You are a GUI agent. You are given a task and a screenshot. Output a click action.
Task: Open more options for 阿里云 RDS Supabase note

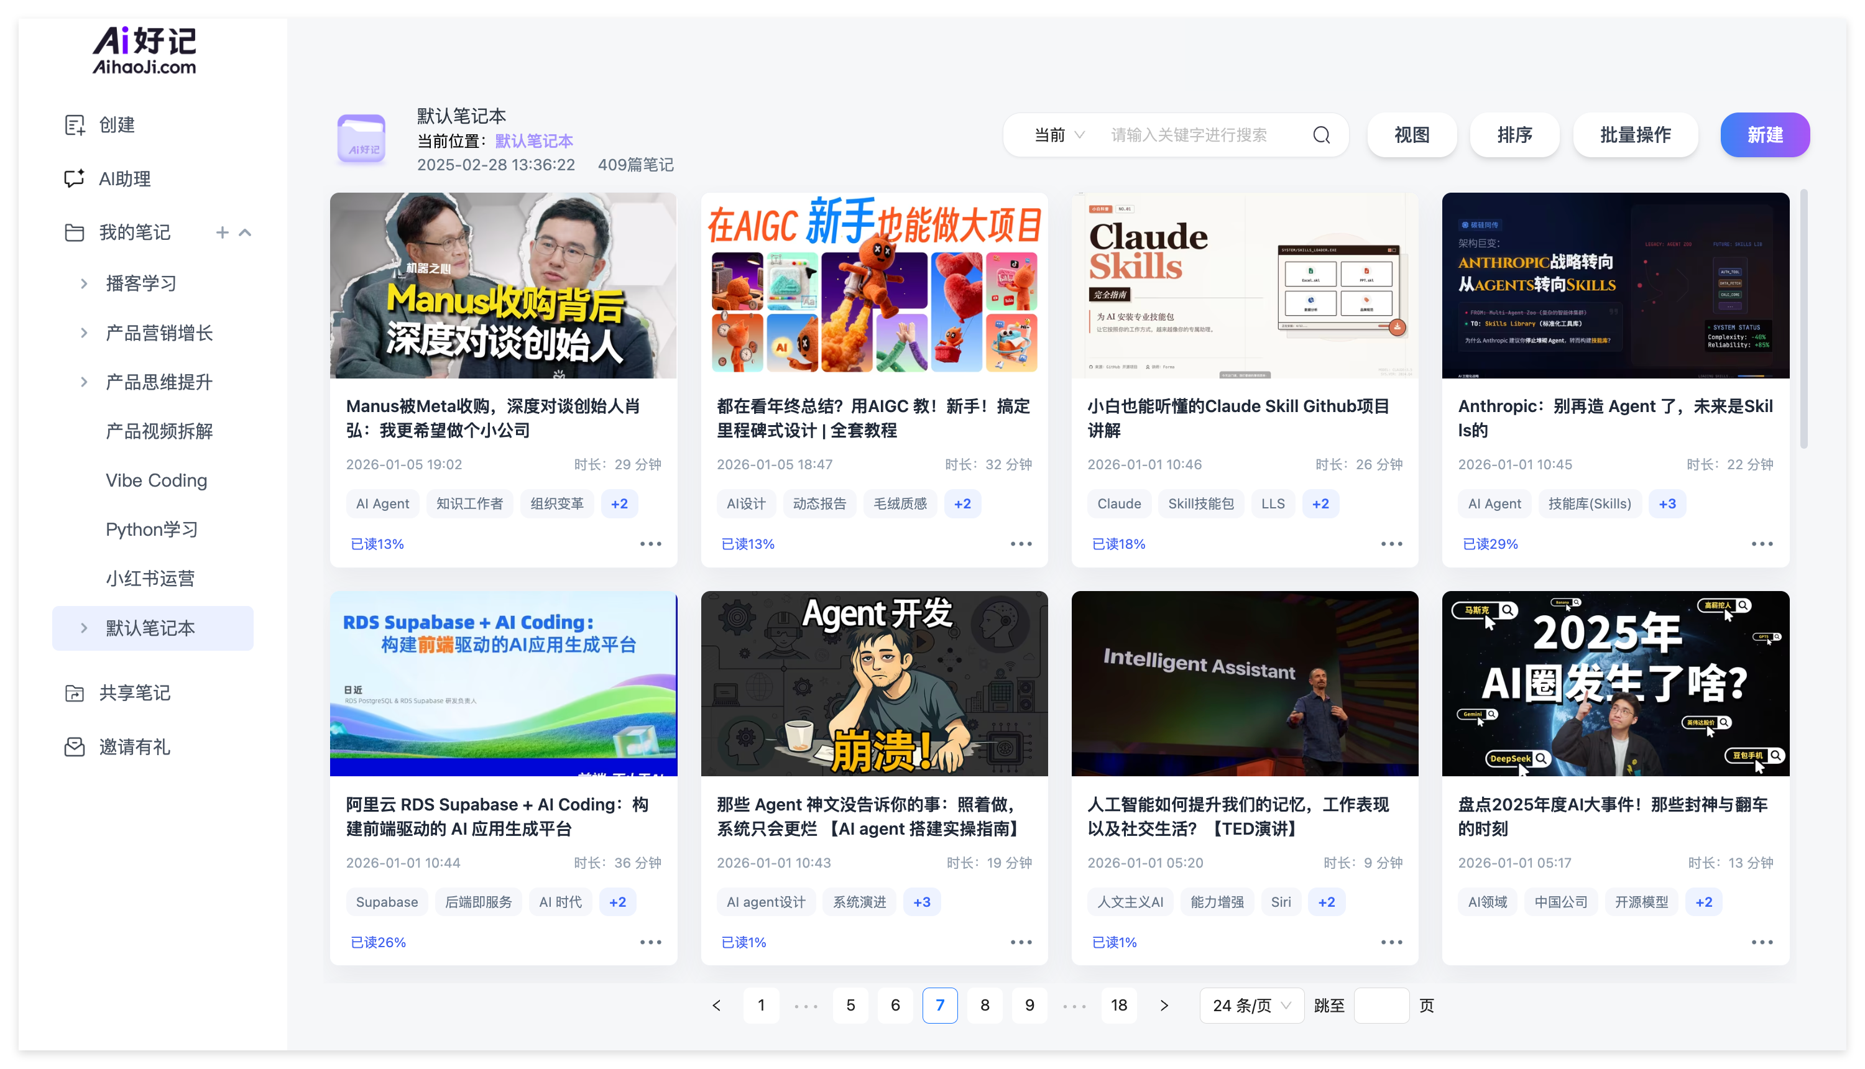tap(650, 942)
